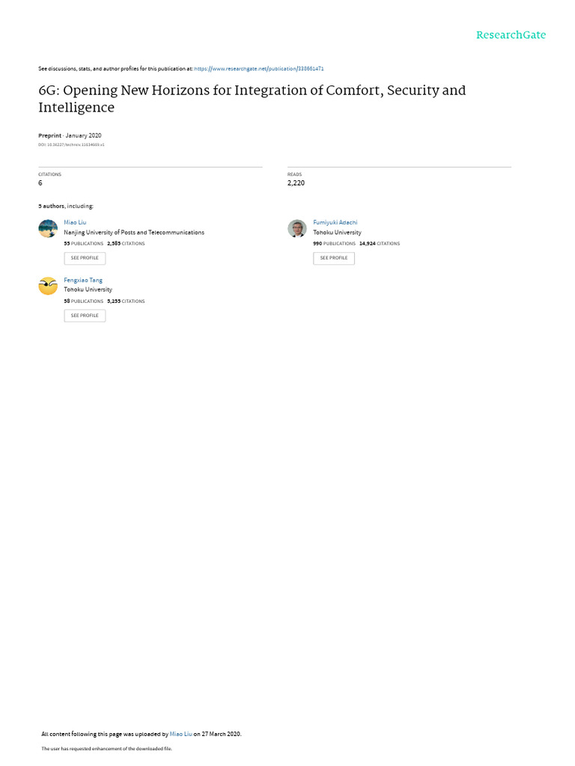The width and height of the screenshot is (575, 766).
Task: Open the researchgate.net publication URL link
Action: pyautogui.click(x=258, y=69)
